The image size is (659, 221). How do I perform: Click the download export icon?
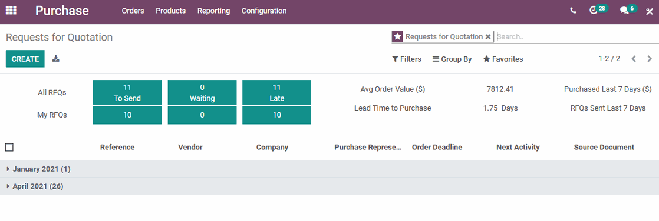pos(55,59)
